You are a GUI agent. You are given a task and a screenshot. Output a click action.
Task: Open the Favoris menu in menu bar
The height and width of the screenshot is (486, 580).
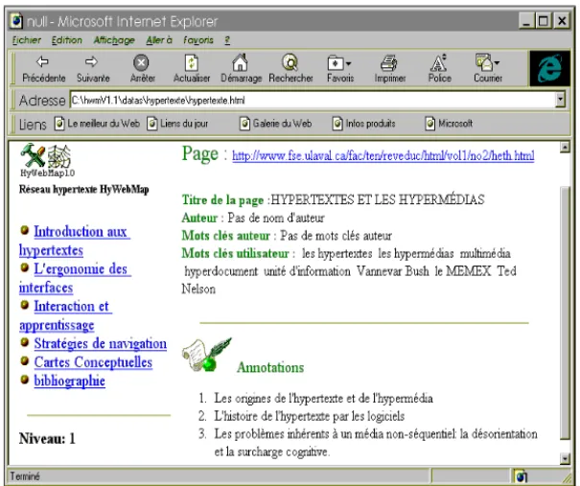pyautogui.click(x=198, y=40)
